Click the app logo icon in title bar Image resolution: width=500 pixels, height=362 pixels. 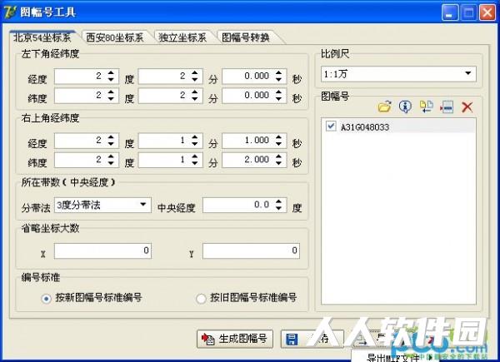tap(9, 12)
